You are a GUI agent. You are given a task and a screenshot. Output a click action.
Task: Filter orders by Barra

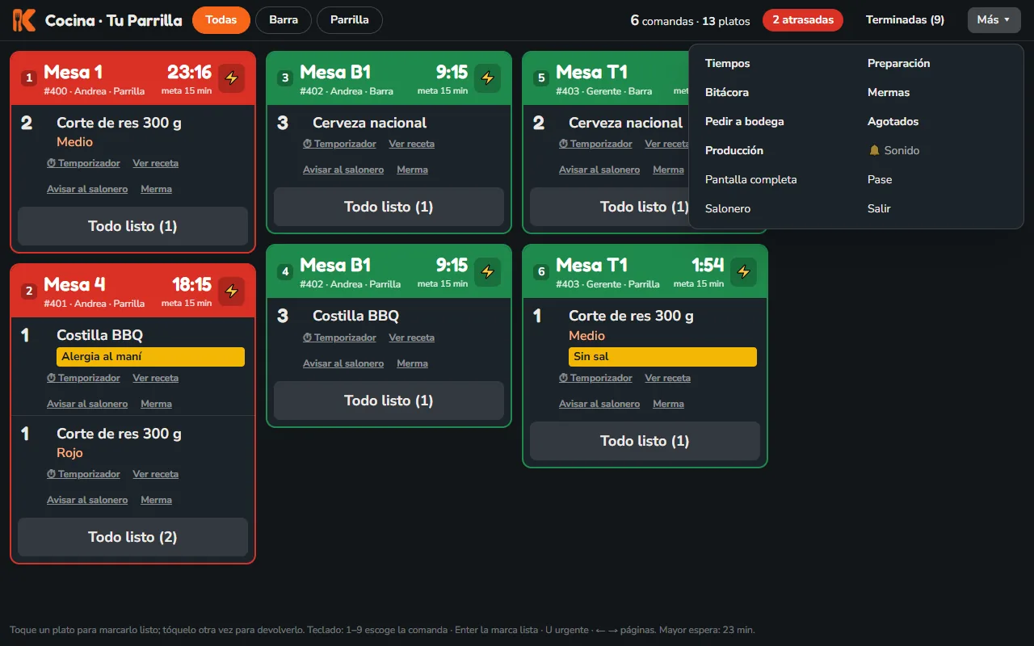tap(284, 20)
